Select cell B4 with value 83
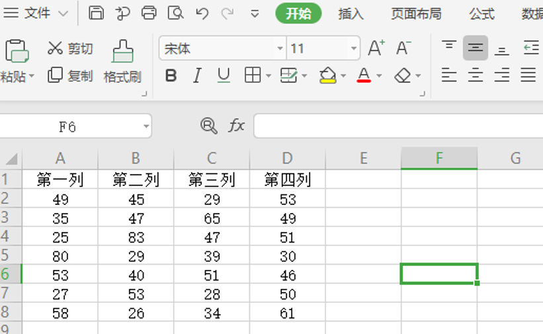The image size is (543, 334). (136, 237)
